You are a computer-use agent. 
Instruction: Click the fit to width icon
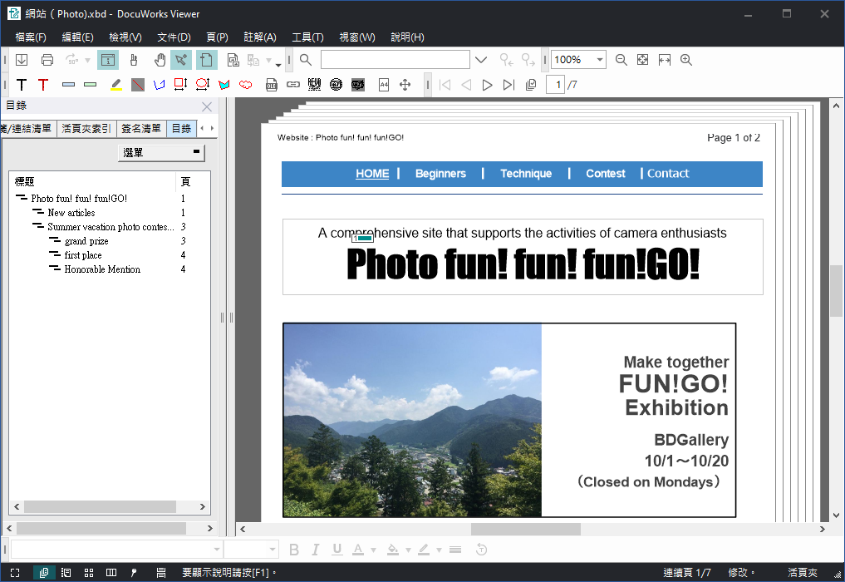(664, 60)
